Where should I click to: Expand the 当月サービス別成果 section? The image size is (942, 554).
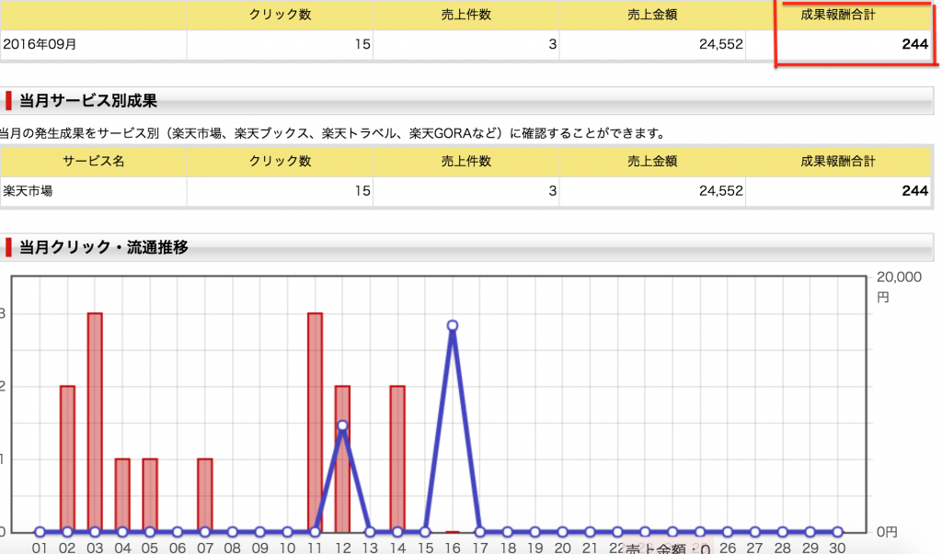click(x=64, y=99)
